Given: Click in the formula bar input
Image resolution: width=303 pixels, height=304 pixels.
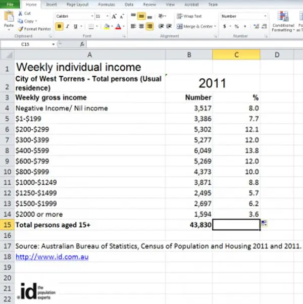Looking at the screenshot, I should pyautogui.click(x=194, y=44).
